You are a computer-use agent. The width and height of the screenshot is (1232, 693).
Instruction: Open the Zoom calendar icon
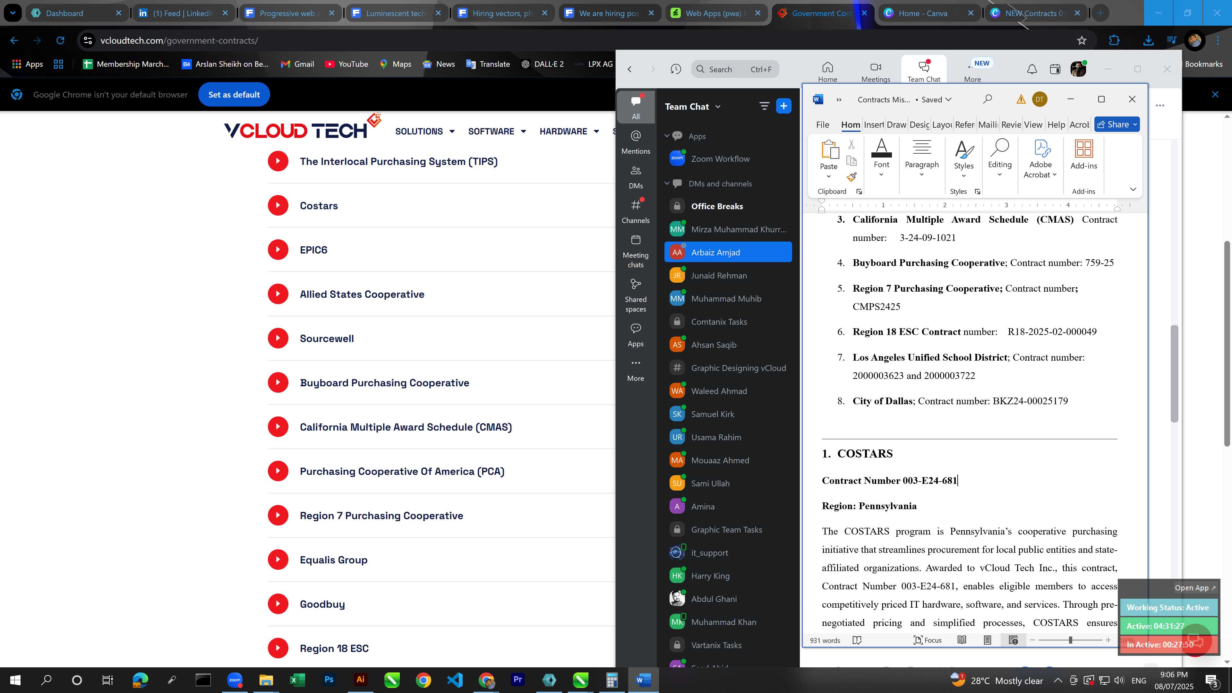coord(1055,69)
